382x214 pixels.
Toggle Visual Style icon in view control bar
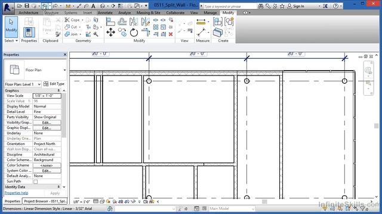pos(102,202)
